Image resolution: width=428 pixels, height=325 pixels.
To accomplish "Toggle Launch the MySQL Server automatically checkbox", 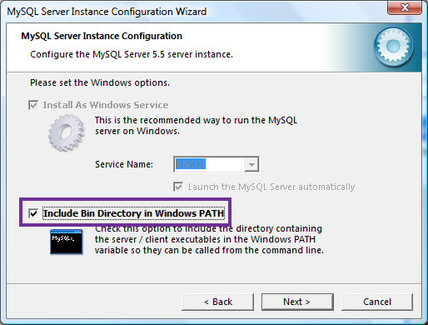I will click(178, 187).
